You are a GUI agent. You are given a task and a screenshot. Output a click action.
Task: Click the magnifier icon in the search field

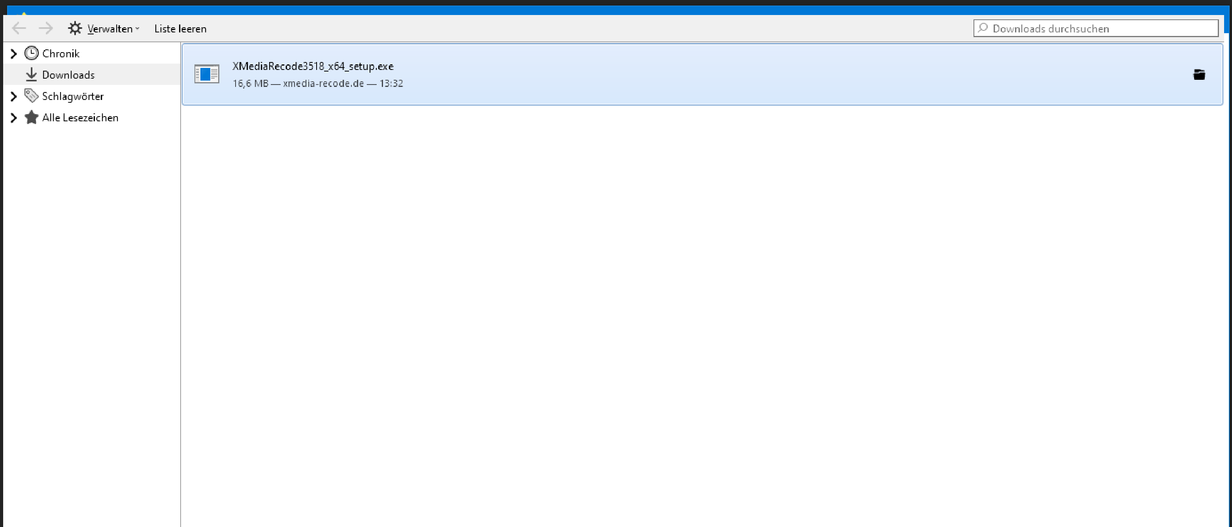[x=983, y=28]
